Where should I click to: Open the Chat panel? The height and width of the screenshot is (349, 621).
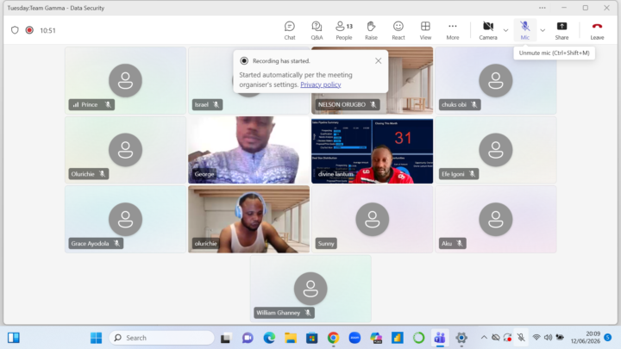point(290,30)
